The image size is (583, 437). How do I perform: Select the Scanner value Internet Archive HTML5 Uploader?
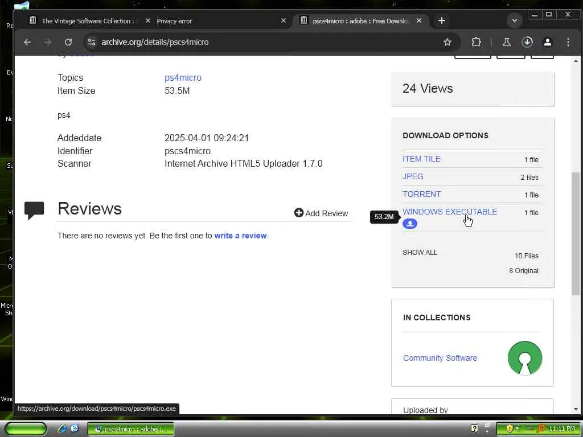coord(244,163)
